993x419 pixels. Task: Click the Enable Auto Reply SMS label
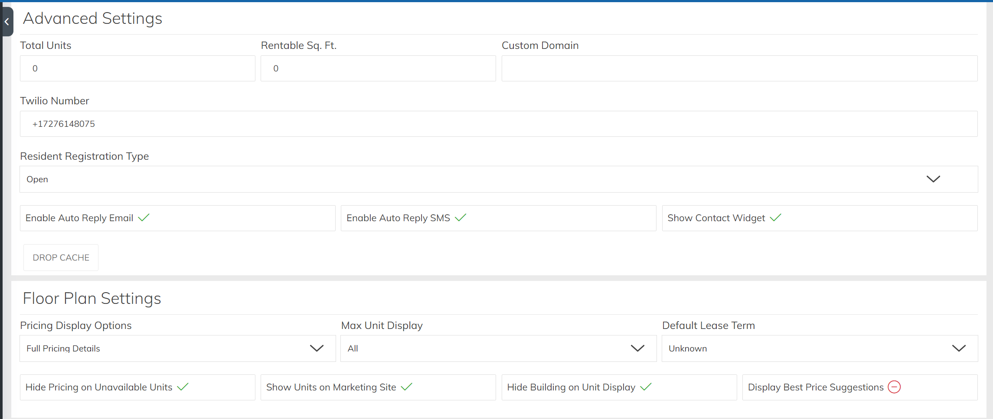click(x=398, y=218)
